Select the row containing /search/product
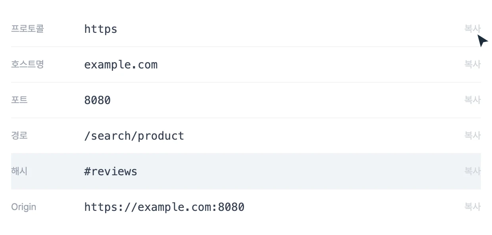This screenshot has width=492, height=235. pyautogui.click(x=246, y=136)
